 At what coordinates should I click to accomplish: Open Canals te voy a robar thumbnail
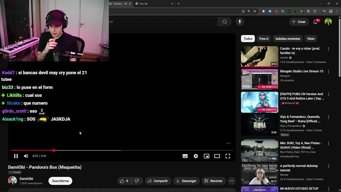click(259, 57)
